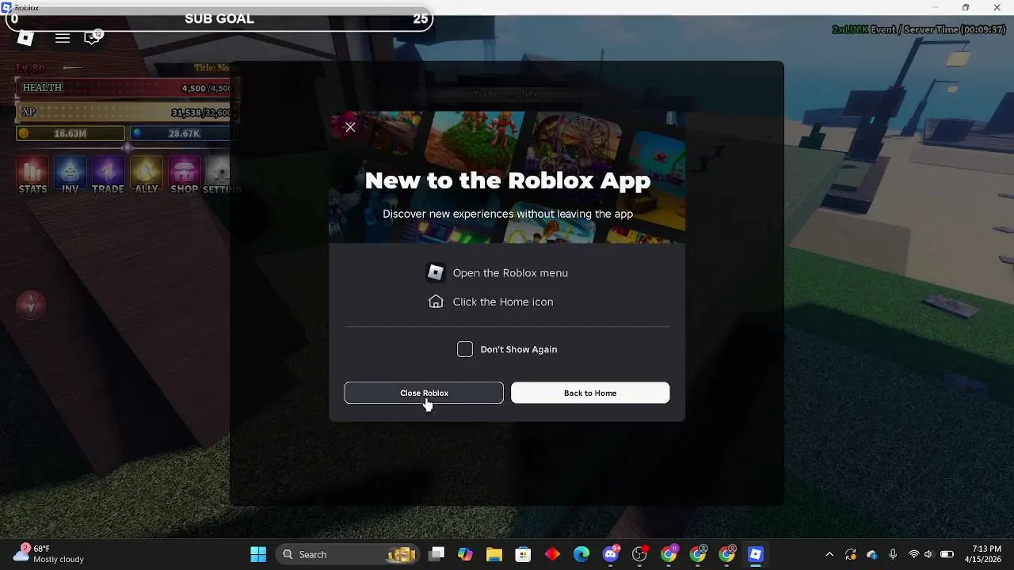
Task: Open the Windows Start menu
Action: pyautogui.click(x=258, y=554)
